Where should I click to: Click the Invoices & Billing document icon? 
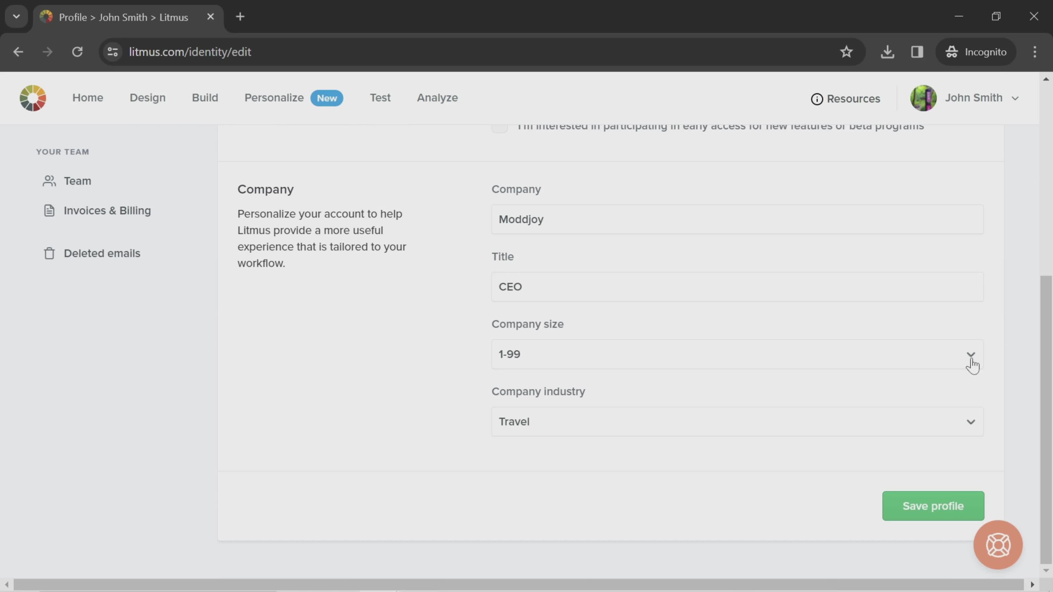tap(49, 211)
